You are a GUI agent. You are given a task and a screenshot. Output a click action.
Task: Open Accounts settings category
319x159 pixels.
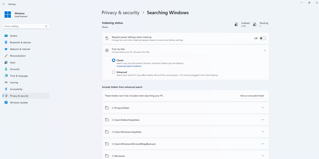pos(26,69)
